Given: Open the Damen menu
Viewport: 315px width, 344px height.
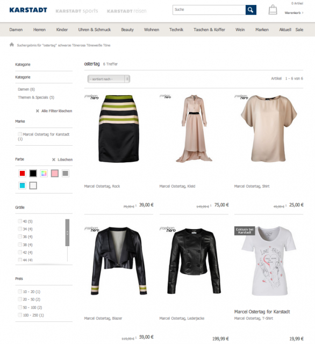Looking at the screenshot, I should coord(16,30).
